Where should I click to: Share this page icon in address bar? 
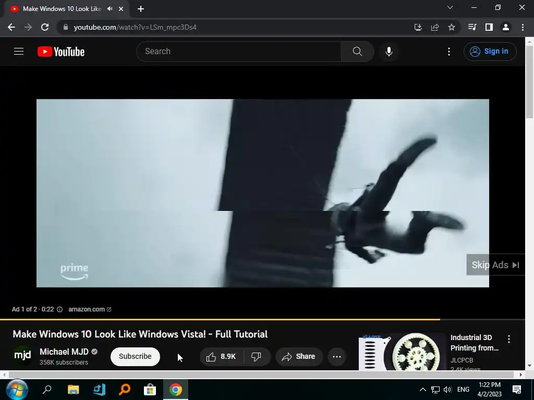pyautogui.click(x=435, y=27)
